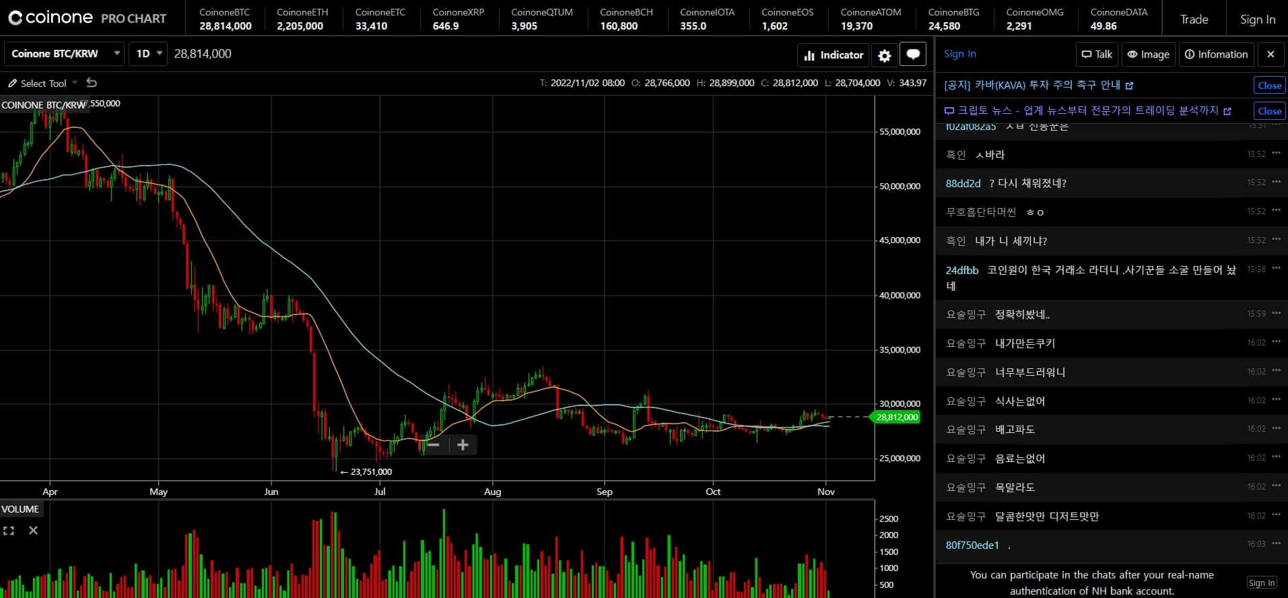The width and height of the screenshot is (1288, 598).
Task: Click username 80f750ede1 in chat
Action: [972, 545]
